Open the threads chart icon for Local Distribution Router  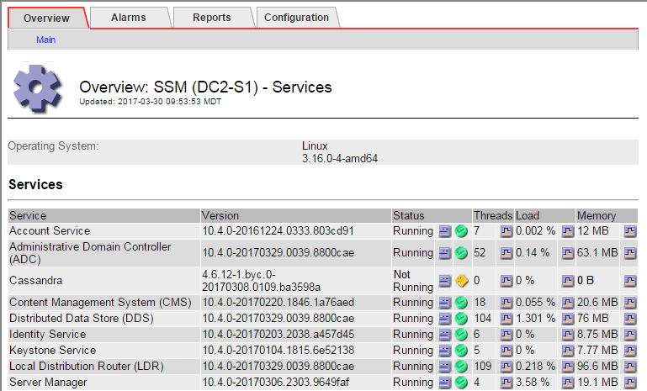click(506, 367)
